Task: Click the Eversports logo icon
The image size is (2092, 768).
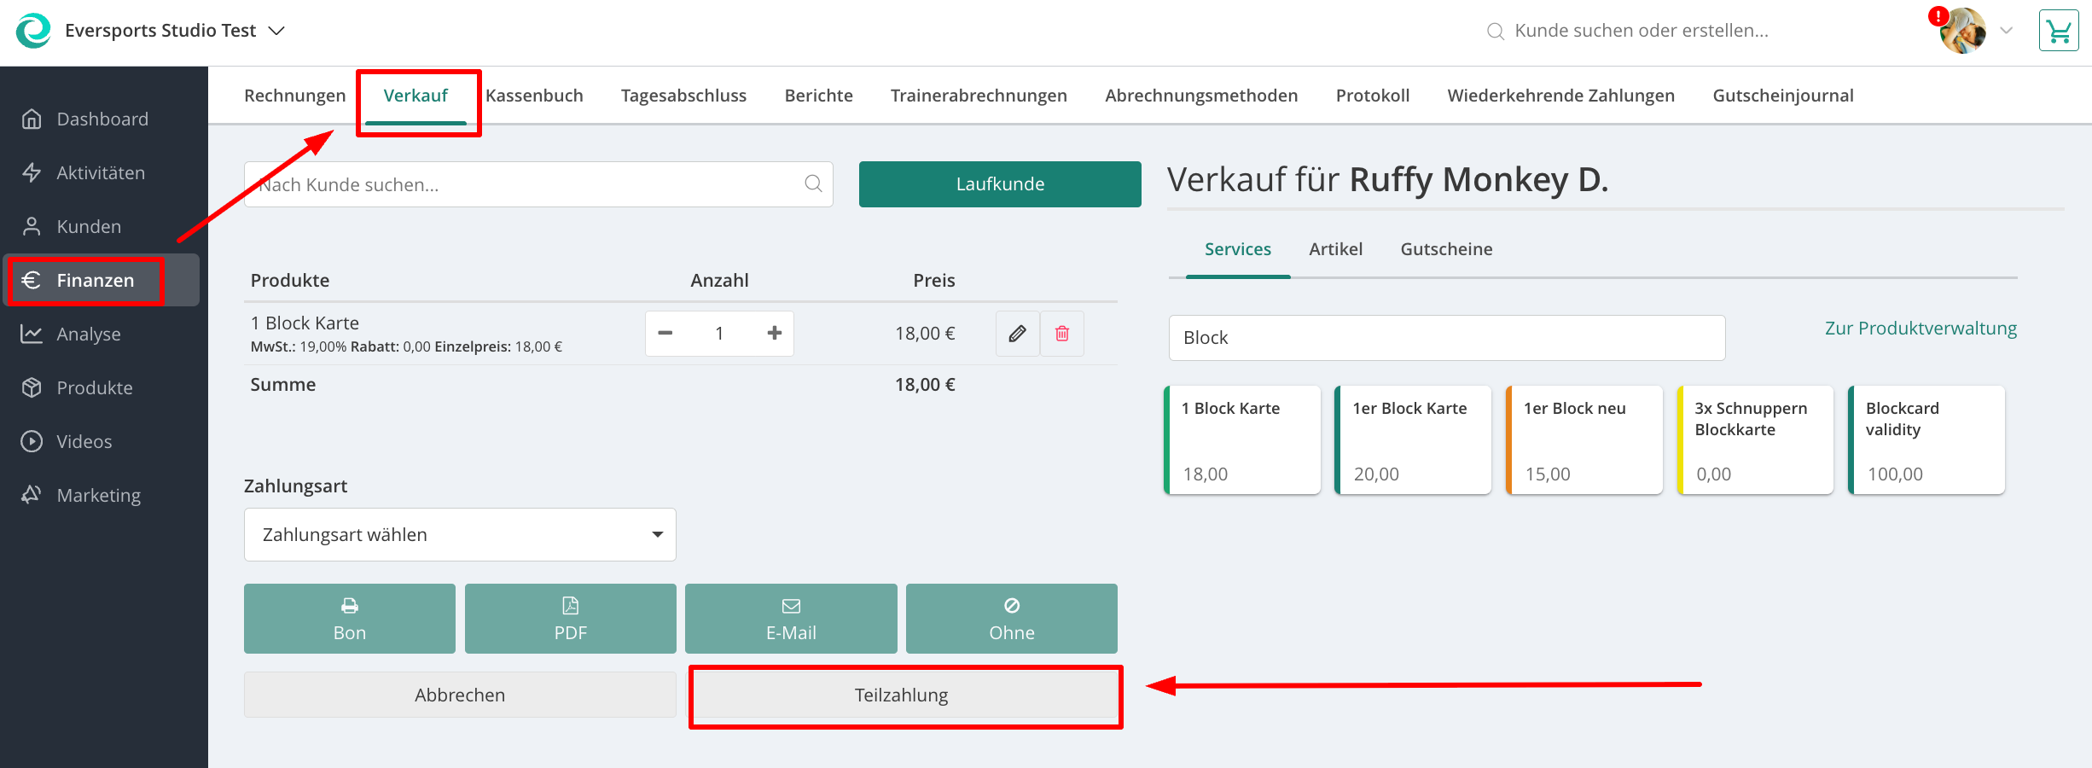Action: pos(33,32)
